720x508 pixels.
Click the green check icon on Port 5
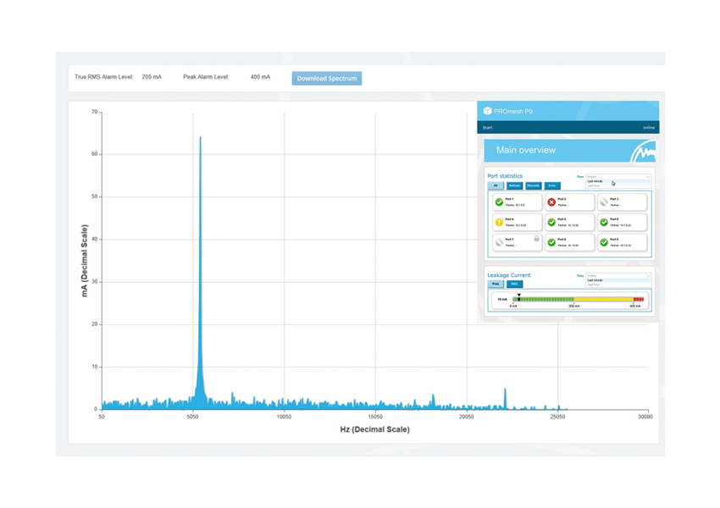551,222
